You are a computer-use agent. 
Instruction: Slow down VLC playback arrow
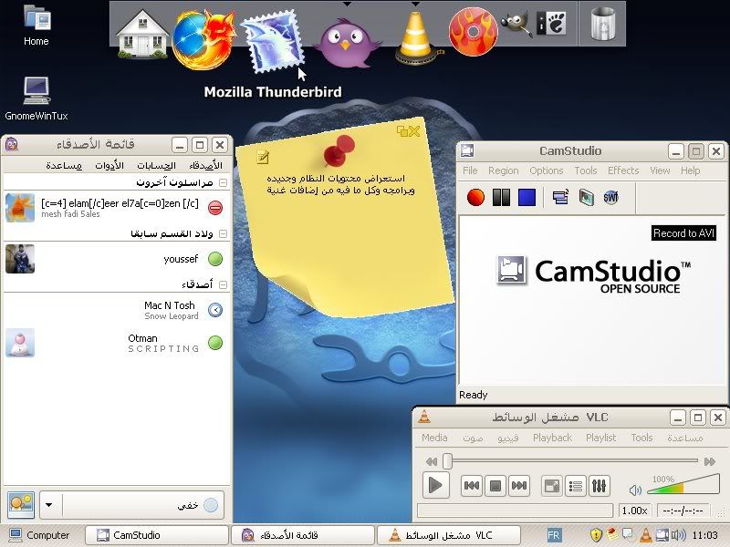pos(432,461)
